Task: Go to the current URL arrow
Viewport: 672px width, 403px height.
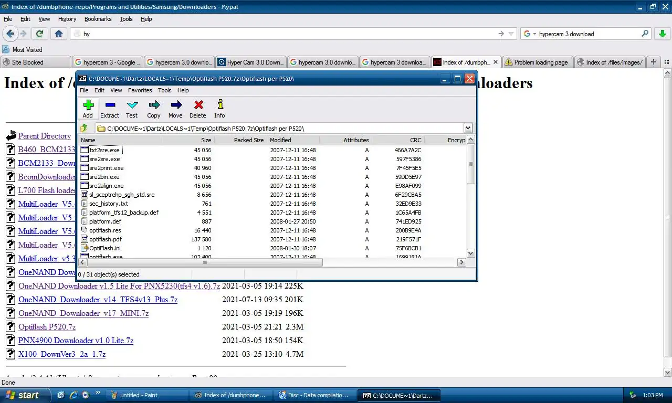Action: [501, 34]
